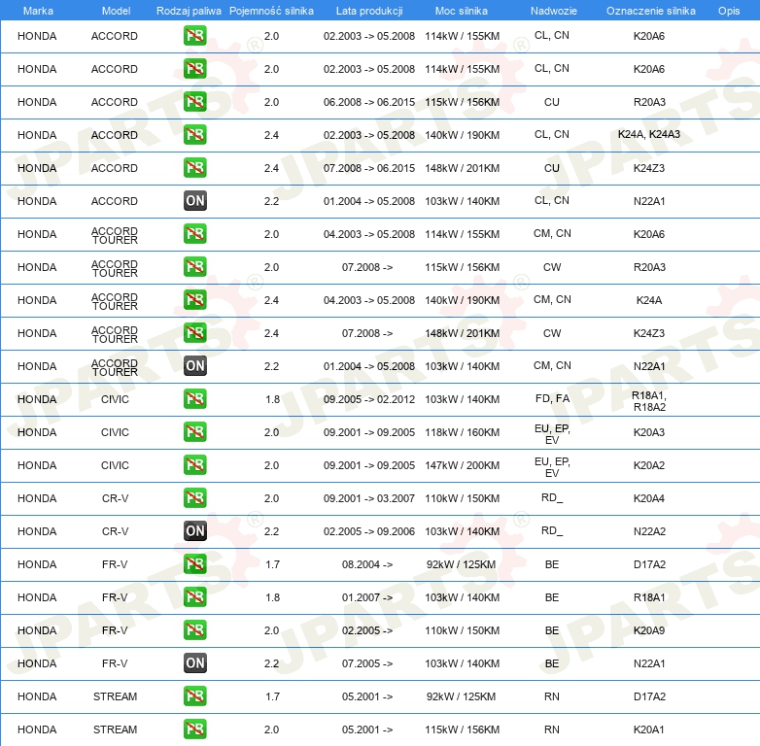Click the petrol icon in the Accord K24Z3 CU row
Image resolution: width=760 pixels, height=746 pixels.
[194, 168]
